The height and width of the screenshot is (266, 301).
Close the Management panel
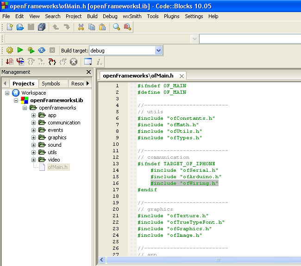(x=89, y=72)
